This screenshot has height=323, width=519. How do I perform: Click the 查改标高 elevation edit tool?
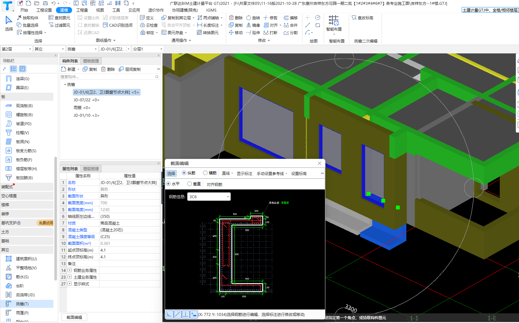[363, 18]
